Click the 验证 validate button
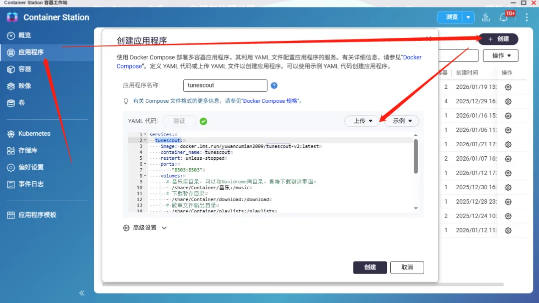539x303 pixels. [x=179, y=121]
